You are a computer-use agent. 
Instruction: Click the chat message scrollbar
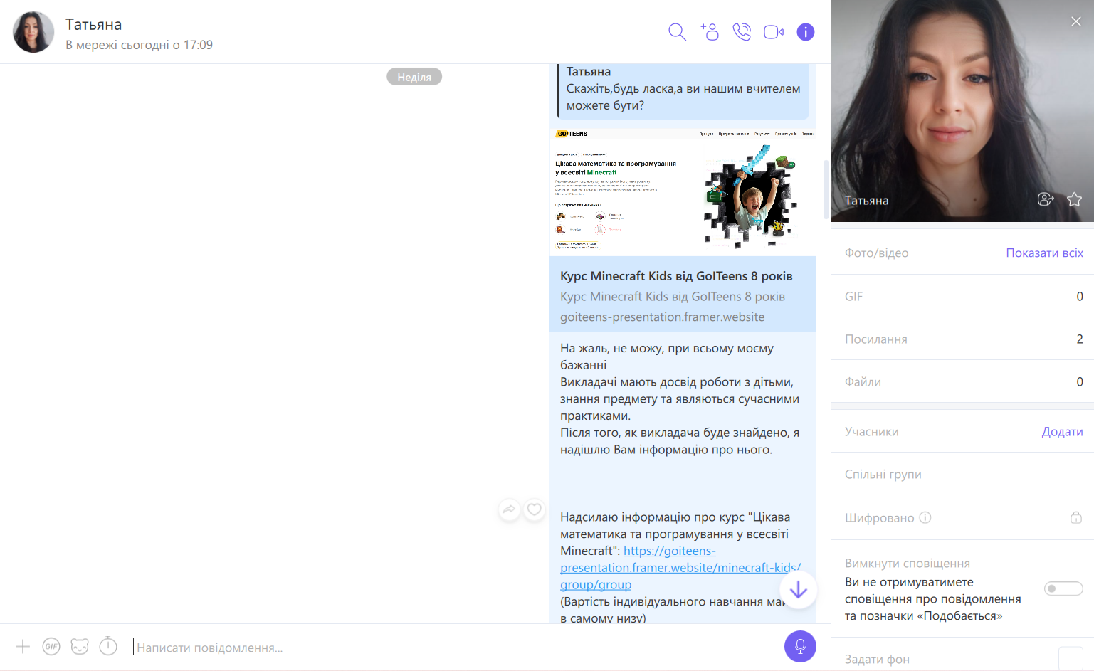pos(826,189)
